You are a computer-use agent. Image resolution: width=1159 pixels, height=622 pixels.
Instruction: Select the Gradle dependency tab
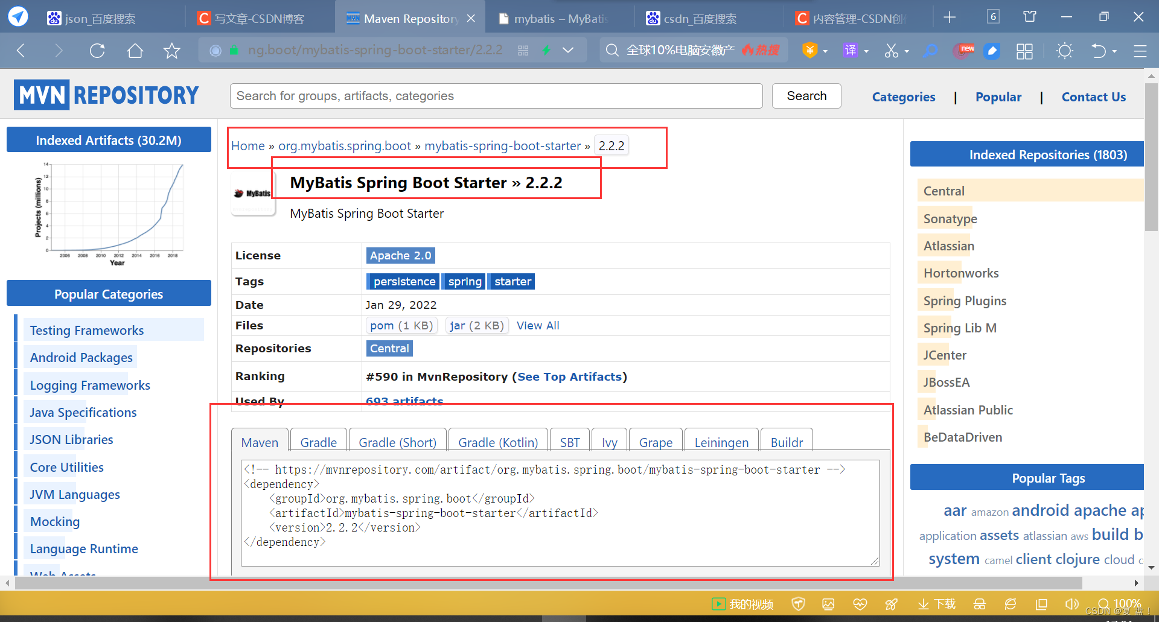point(319,442)
